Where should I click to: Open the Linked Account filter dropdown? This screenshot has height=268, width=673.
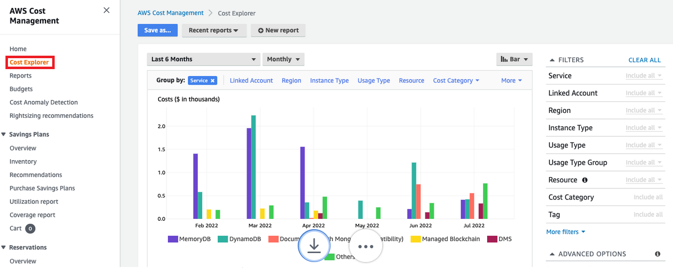(x=644, y=93)
